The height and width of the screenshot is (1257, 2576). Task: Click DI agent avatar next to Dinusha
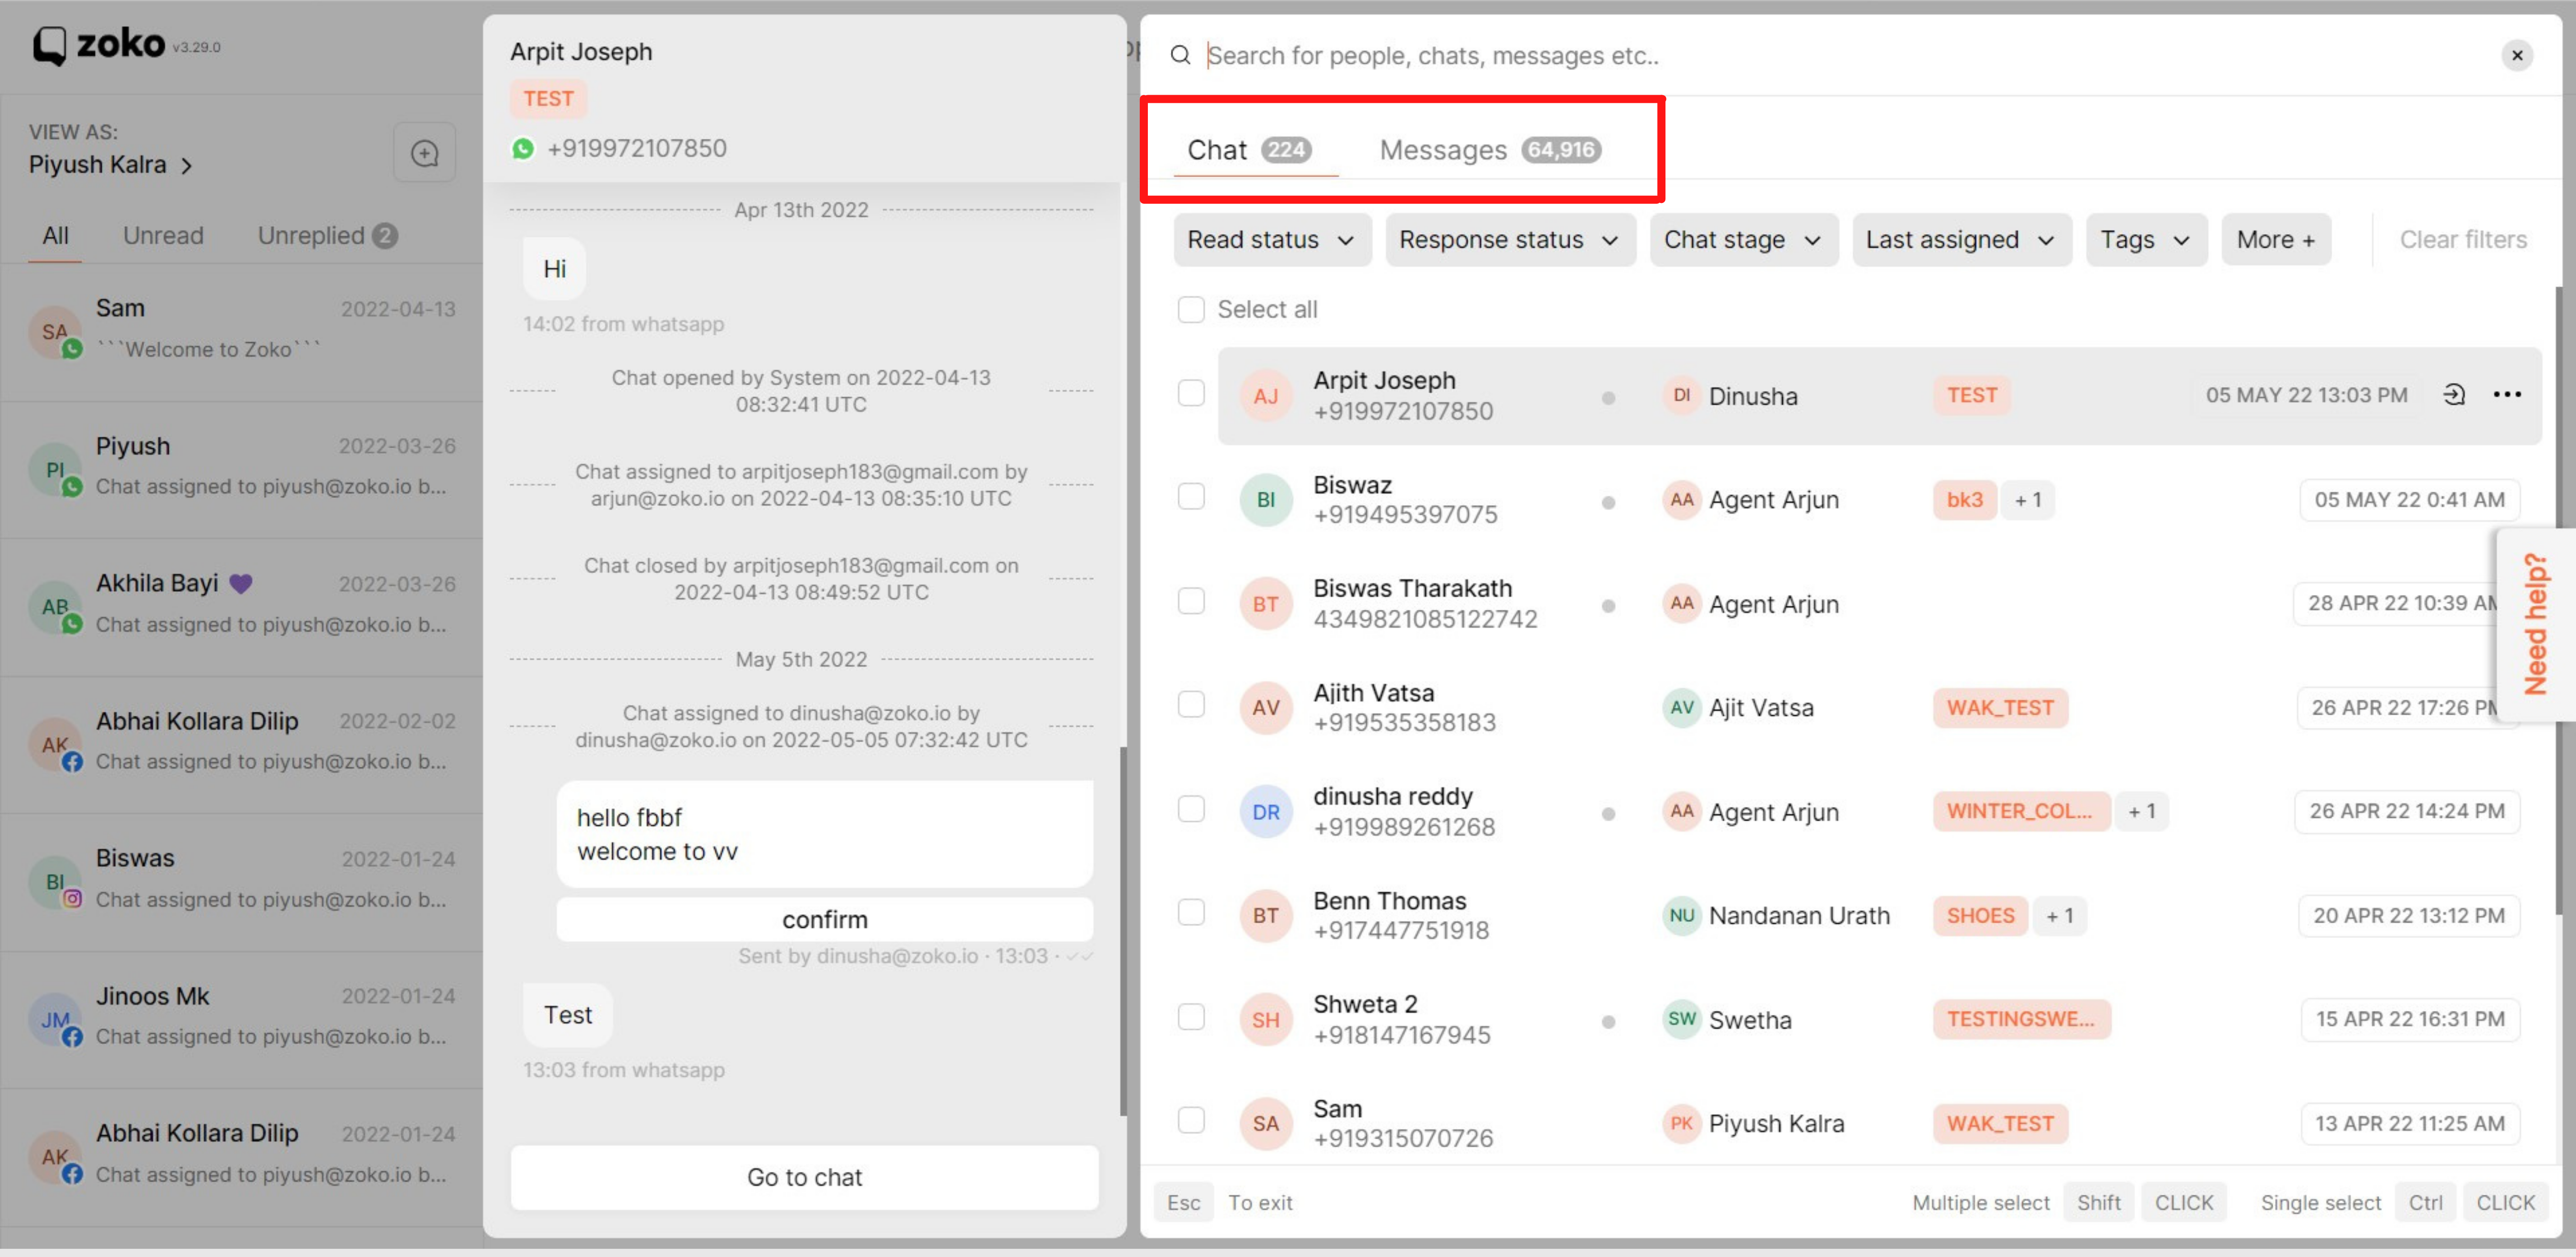1682,396
